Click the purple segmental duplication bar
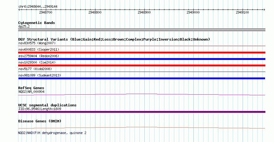Screen dimensions: 274x142 point(142,112)
